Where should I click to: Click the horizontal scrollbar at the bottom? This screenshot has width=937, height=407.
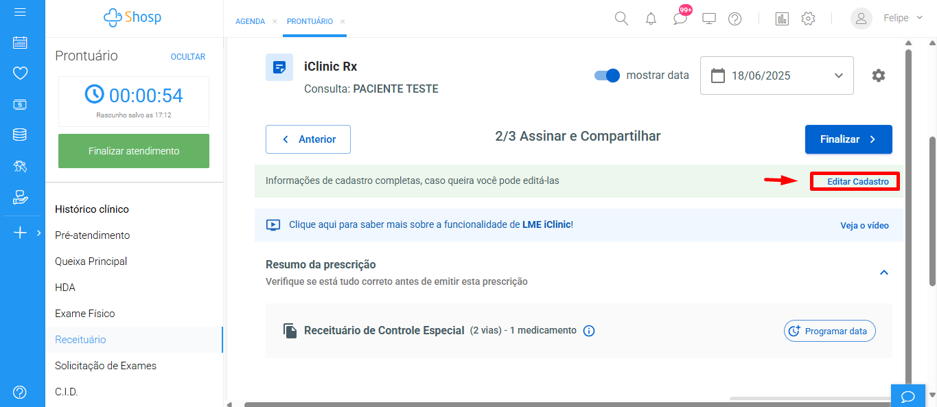tap(568, 404)
